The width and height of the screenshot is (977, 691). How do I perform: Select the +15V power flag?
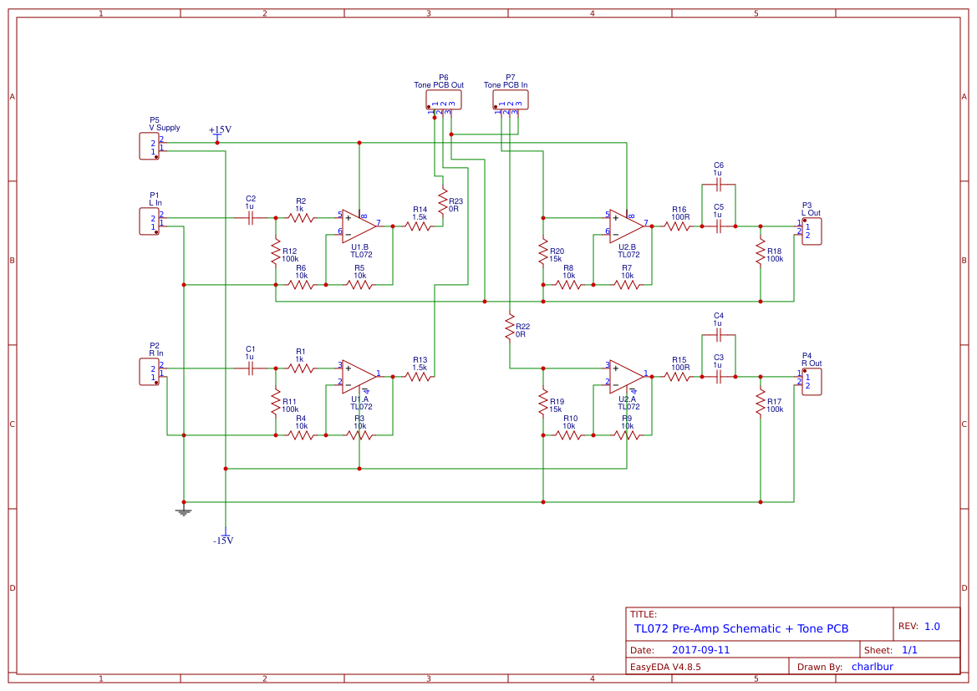pyautogui.click(x=219, y=130)
